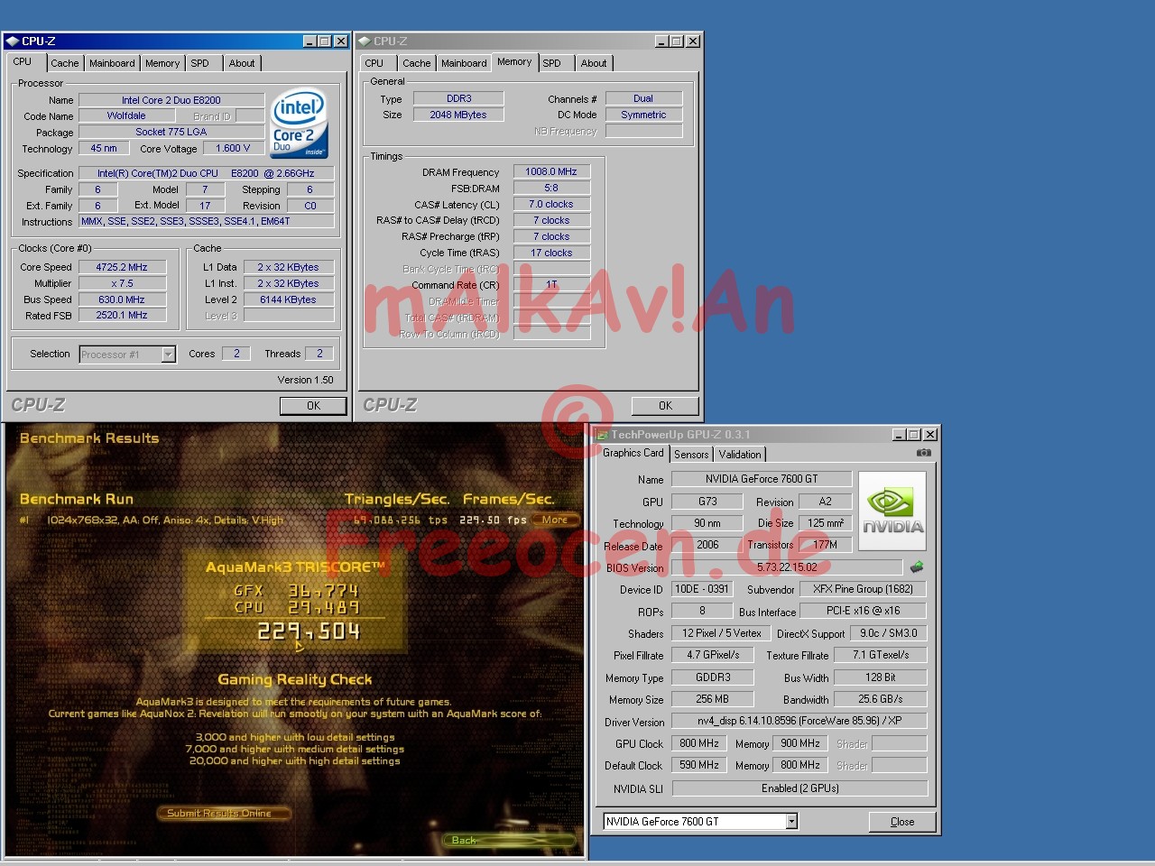Switch to Mainboard tab in left CPU-Z window
Screen dimensions: 1155x866
(x=112, y=63)
